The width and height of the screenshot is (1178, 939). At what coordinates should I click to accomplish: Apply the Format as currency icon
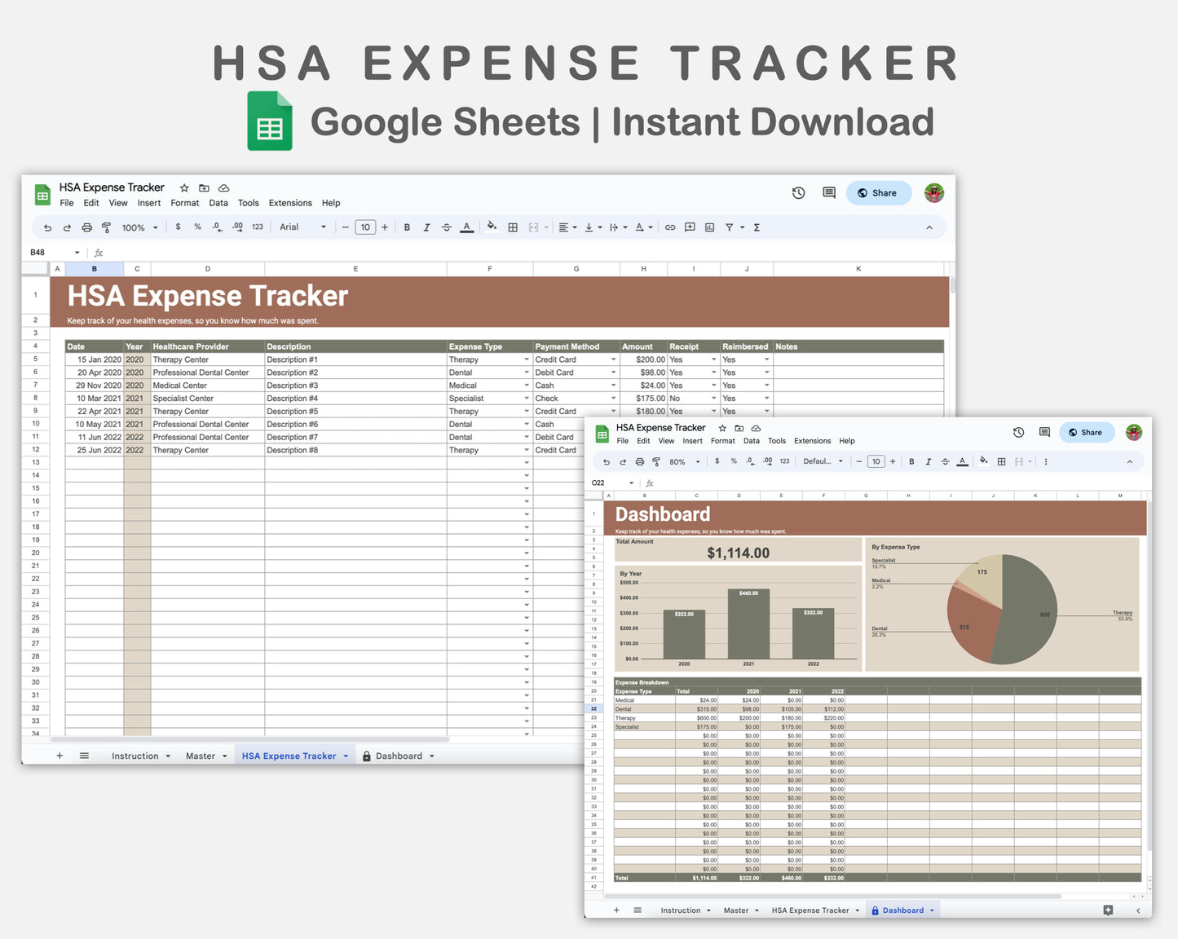tap(178, 227)
